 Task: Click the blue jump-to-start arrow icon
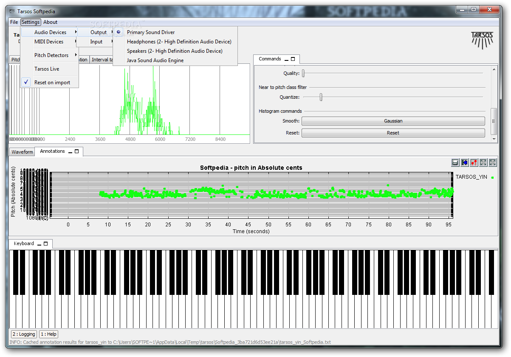point(464,162)
